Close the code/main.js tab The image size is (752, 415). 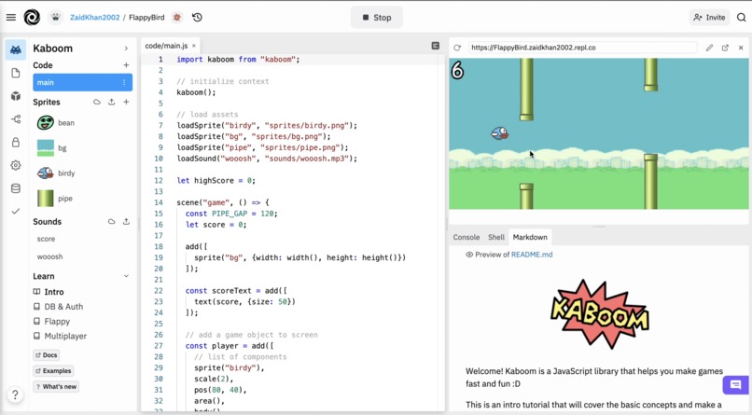(x=194, y=46)
